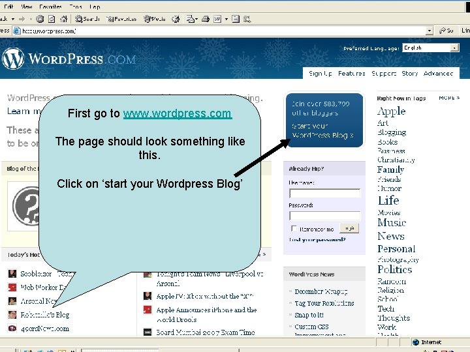Click the address bar URL field
The width and height of the screenshot is (470, 352).
223,31
